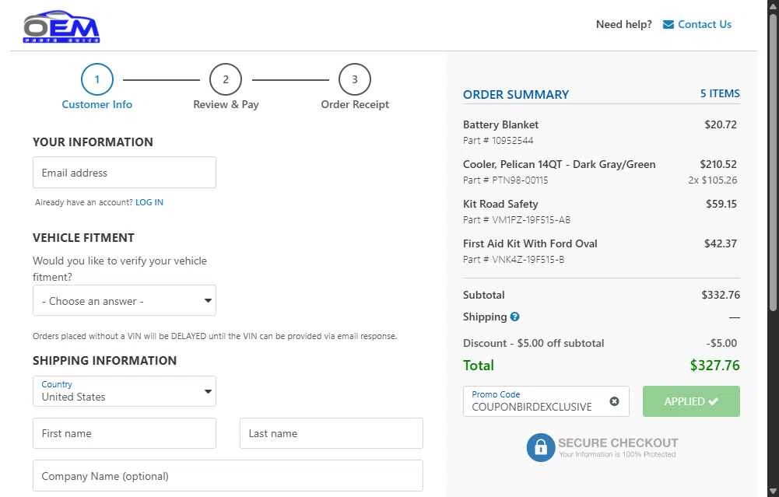The image size is (779, 497).
Task: Click the Order Receipt step label
Action: [355, 104]
